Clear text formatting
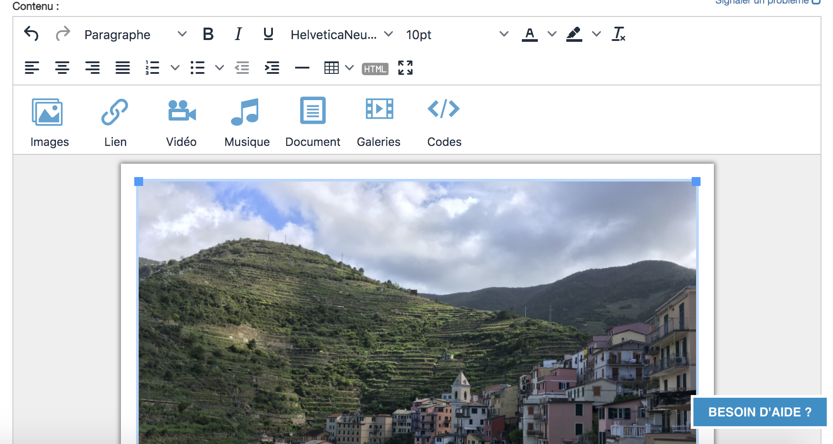The height and width of the screenshot is (444, 833). coord(618,34)
